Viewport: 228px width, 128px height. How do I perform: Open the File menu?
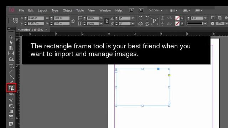point(21,10)
